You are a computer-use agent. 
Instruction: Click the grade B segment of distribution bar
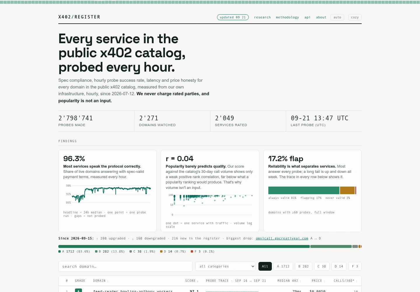point(331,246)
